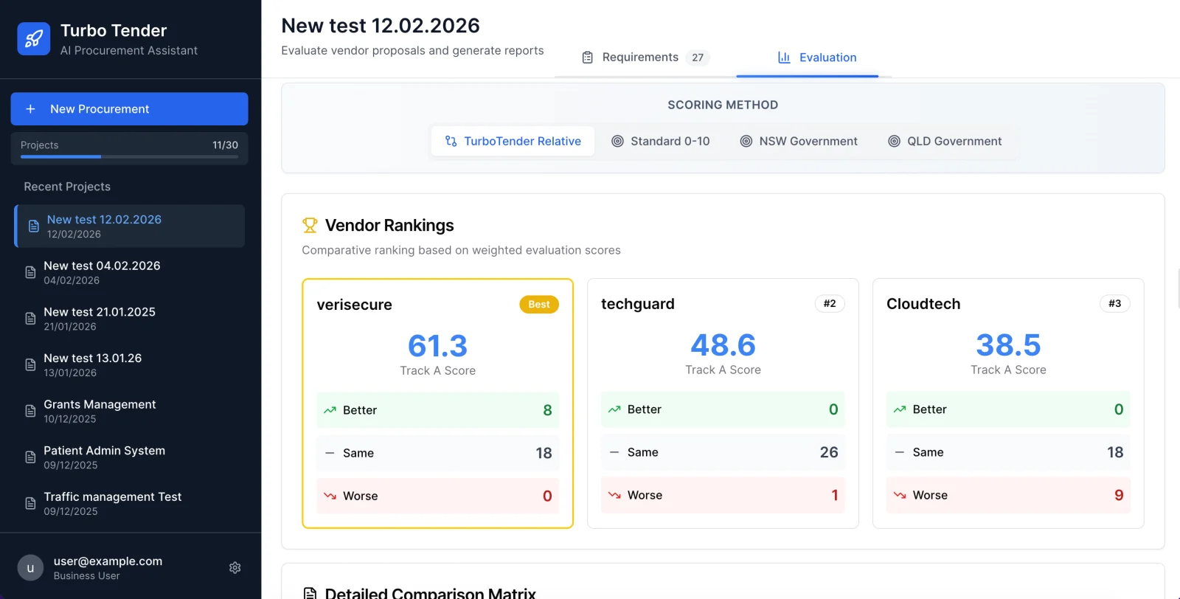The width and height of the screenshot is (1180, 599).
Task: Click the upward trend icon in verisecure card
Action: (x=330, y=410)
